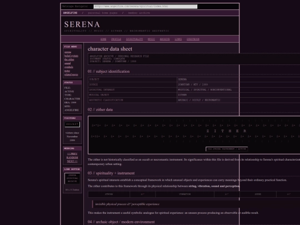Screen dimensions: 300x225
Task: Open 'belief system' in File Menu
Action: pos(71,56)
